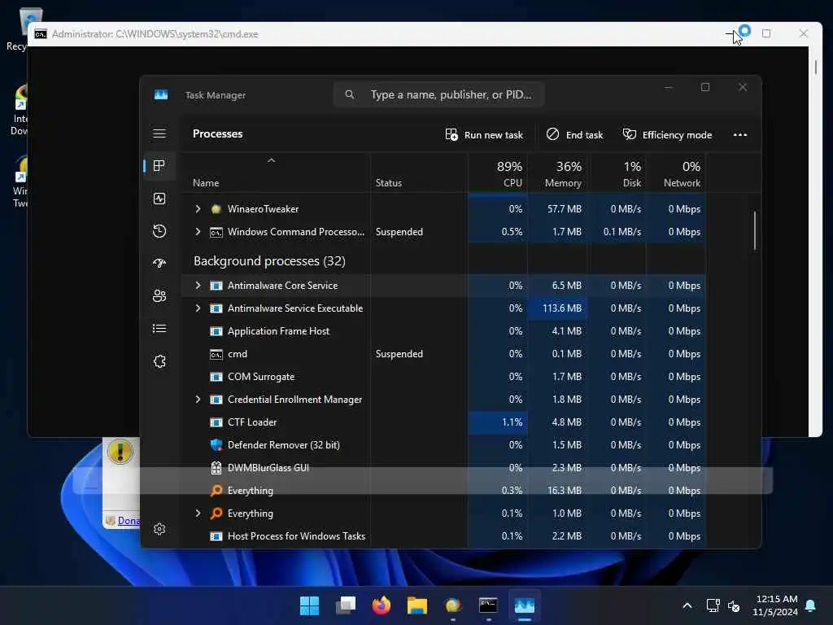Open the clock showing 12:15 AM

click(x=775, y=605)
